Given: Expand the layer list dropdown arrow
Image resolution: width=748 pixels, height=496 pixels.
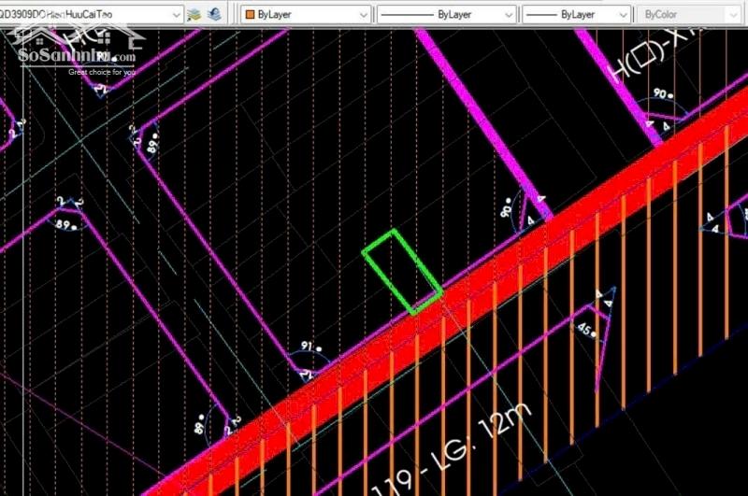Looking at the screenshot, I should pos(176,14).
